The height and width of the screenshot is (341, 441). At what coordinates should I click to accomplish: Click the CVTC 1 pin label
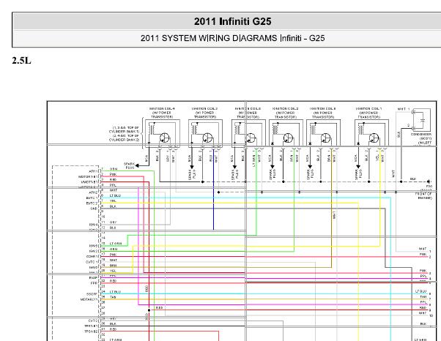tap(92, 262)
